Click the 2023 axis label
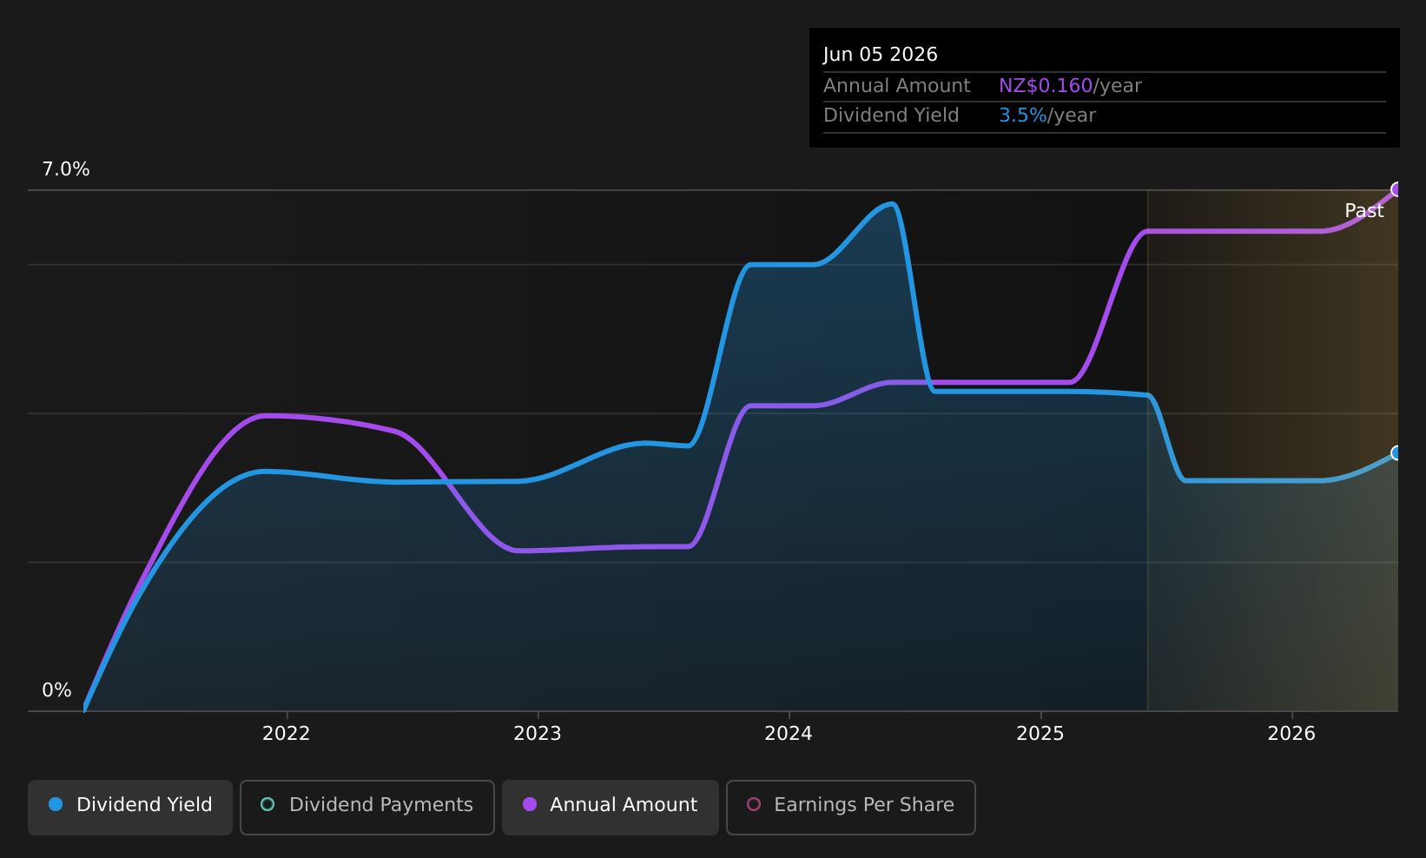 (x=538, y=734)
